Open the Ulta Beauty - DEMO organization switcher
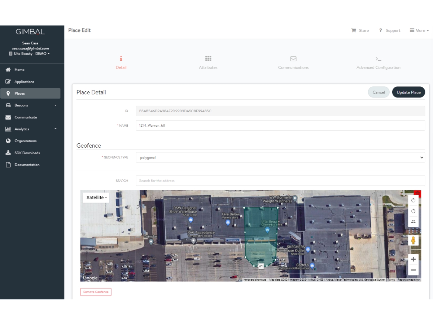The width and height of the screenshot is (433, 325). click(x=30, y=54)
